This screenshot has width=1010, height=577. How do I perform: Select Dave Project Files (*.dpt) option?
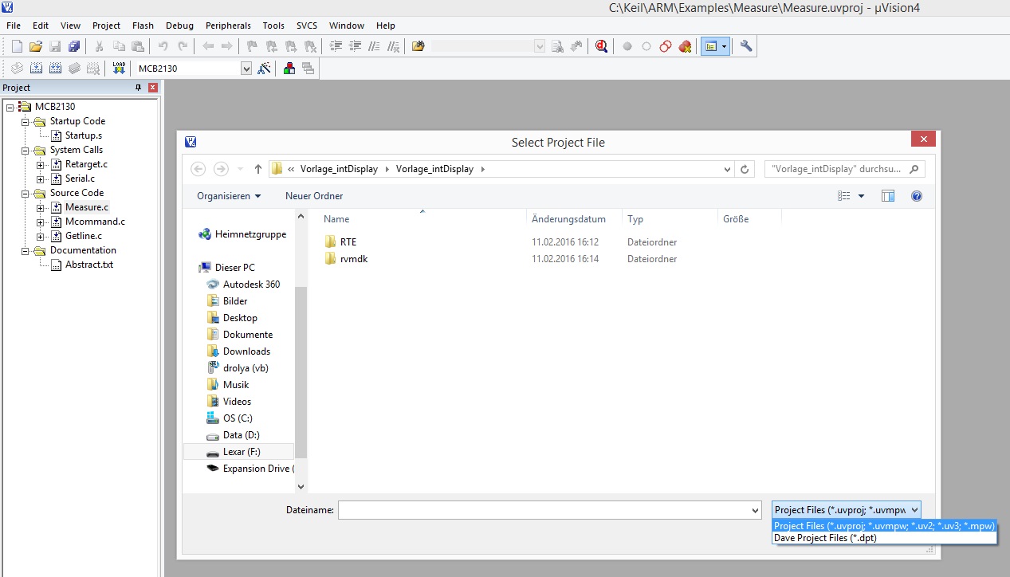coord(885,538)
